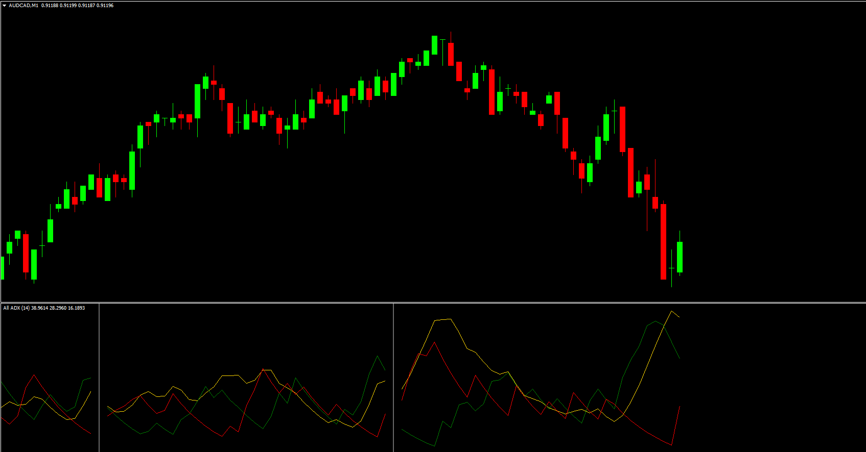
Task: Click the red line peak in leftmost ADX section
Action: tap(34, 375)
